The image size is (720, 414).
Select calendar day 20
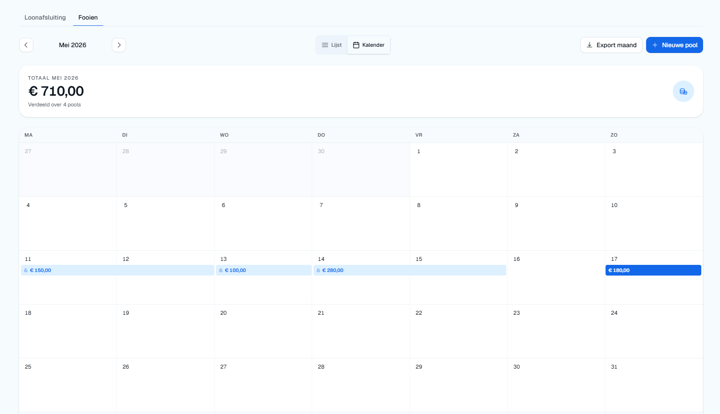point(263,331)
